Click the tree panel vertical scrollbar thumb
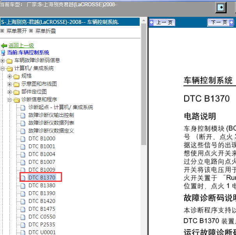Screen dimensions: 236x235 coord(144,84)
